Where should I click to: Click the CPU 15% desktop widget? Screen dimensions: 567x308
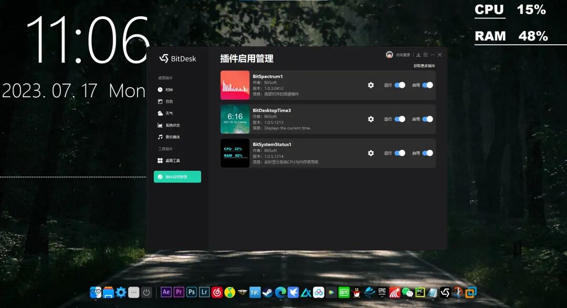point(510,10)
